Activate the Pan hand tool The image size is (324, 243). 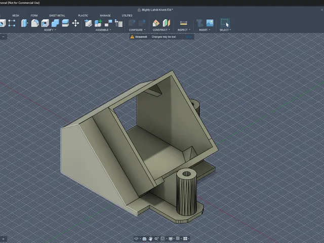pyautogui.click(x=150, y=238)
